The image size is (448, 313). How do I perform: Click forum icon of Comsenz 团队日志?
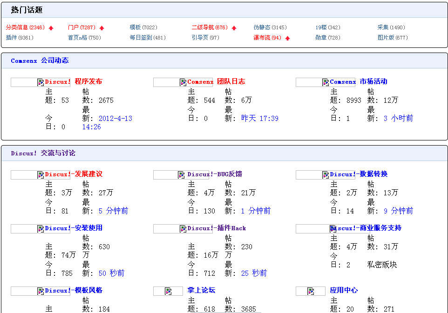click(183, 82)
